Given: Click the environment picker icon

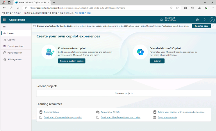Looking at the screenshot, I should pyautogui.click(x=162, y=20).
